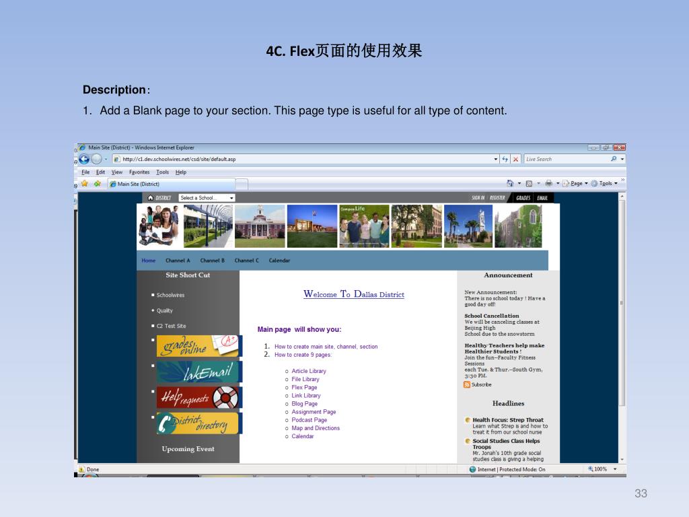Image resolution: width=689 pixels, height=517 pixels.
Task: Open the Podcast Page link
Action: (x=310, y=420)
